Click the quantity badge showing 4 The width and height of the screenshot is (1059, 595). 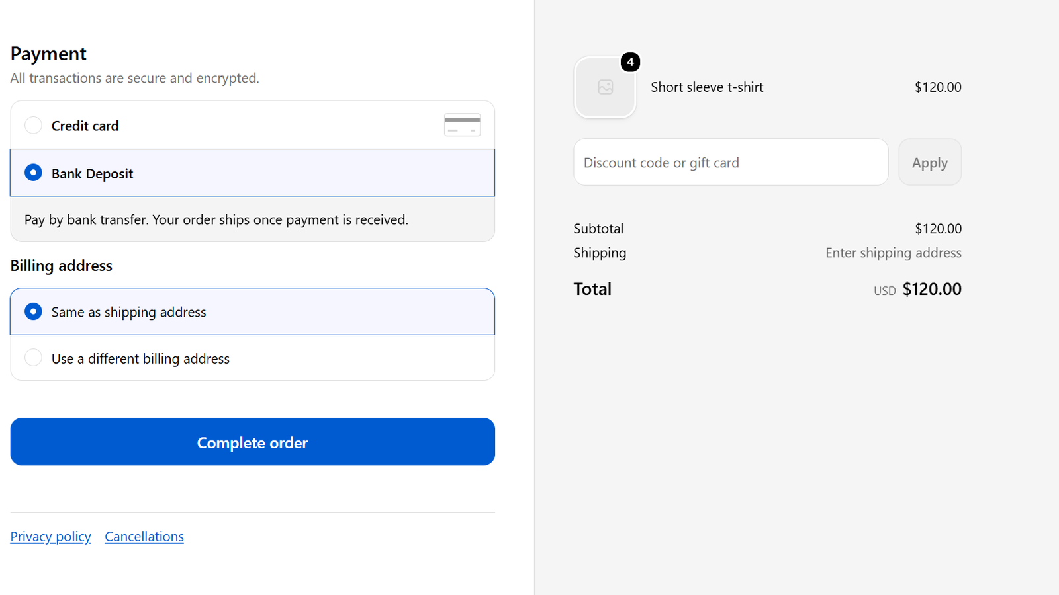[x=630, y=62]
